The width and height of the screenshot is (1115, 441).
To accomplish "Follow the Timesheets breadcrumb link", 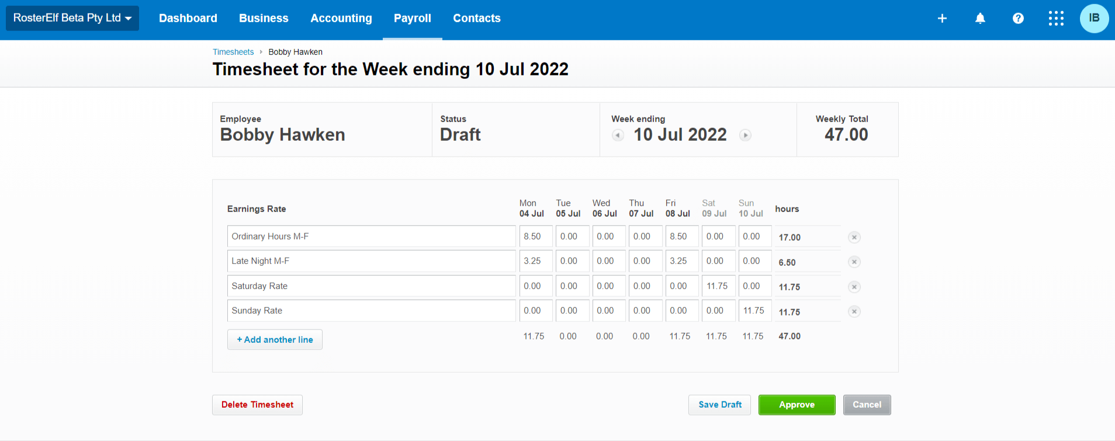I will pyautogui.click(x=233, y=52).
